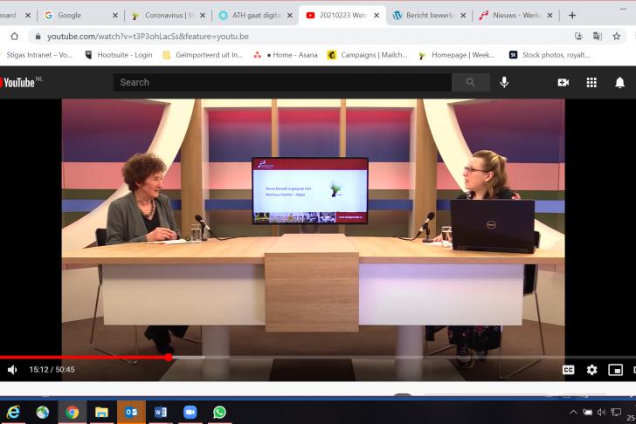Open the Stock photos bookmark
The width and height of the screenshot is (636, 424).
click(550, 55)
